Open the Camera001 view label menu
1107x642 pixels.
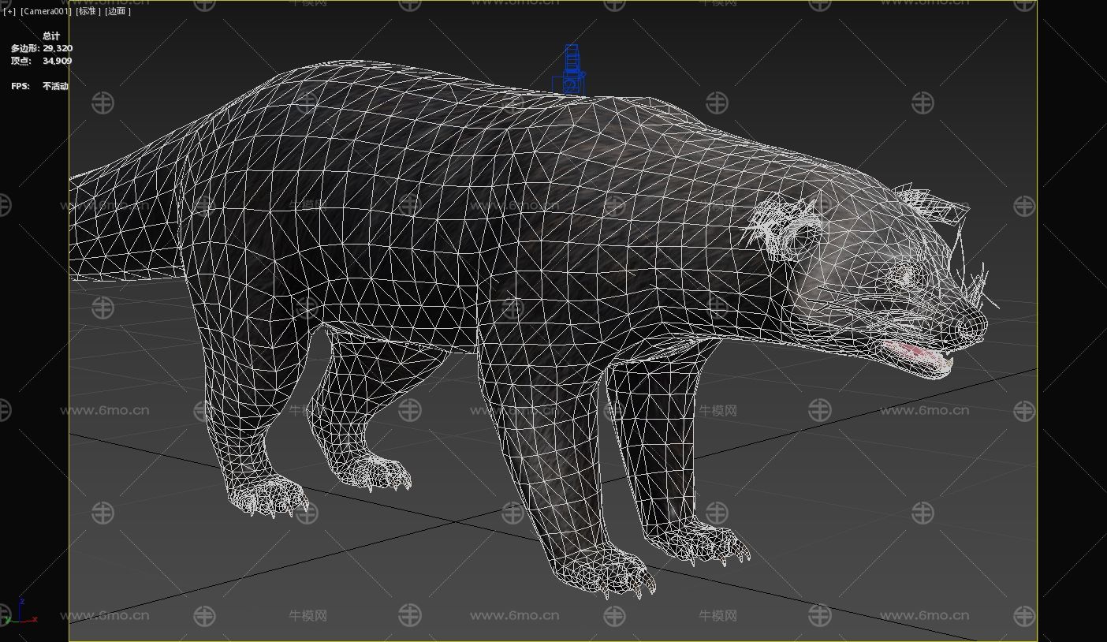click(x=46, y=11)
